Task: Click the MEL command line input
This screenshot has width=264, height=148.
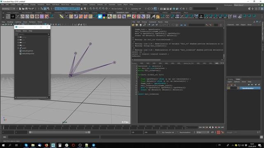Action: 54,137
